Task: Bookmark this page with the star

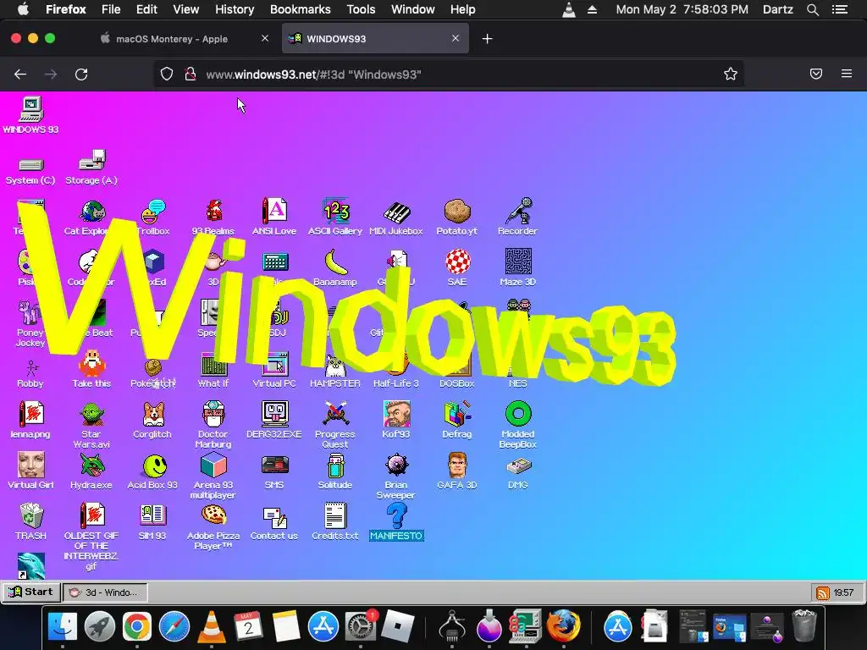Action: 731,74
